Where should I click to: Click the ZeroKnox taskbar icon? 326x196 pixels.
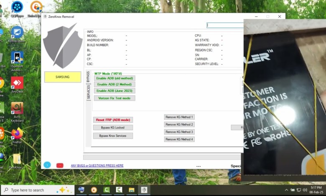(x=144, y=190)
